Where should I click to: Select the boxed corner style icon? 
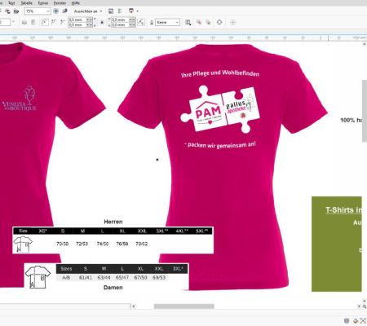pyautogui.click(x=45, y=22)
